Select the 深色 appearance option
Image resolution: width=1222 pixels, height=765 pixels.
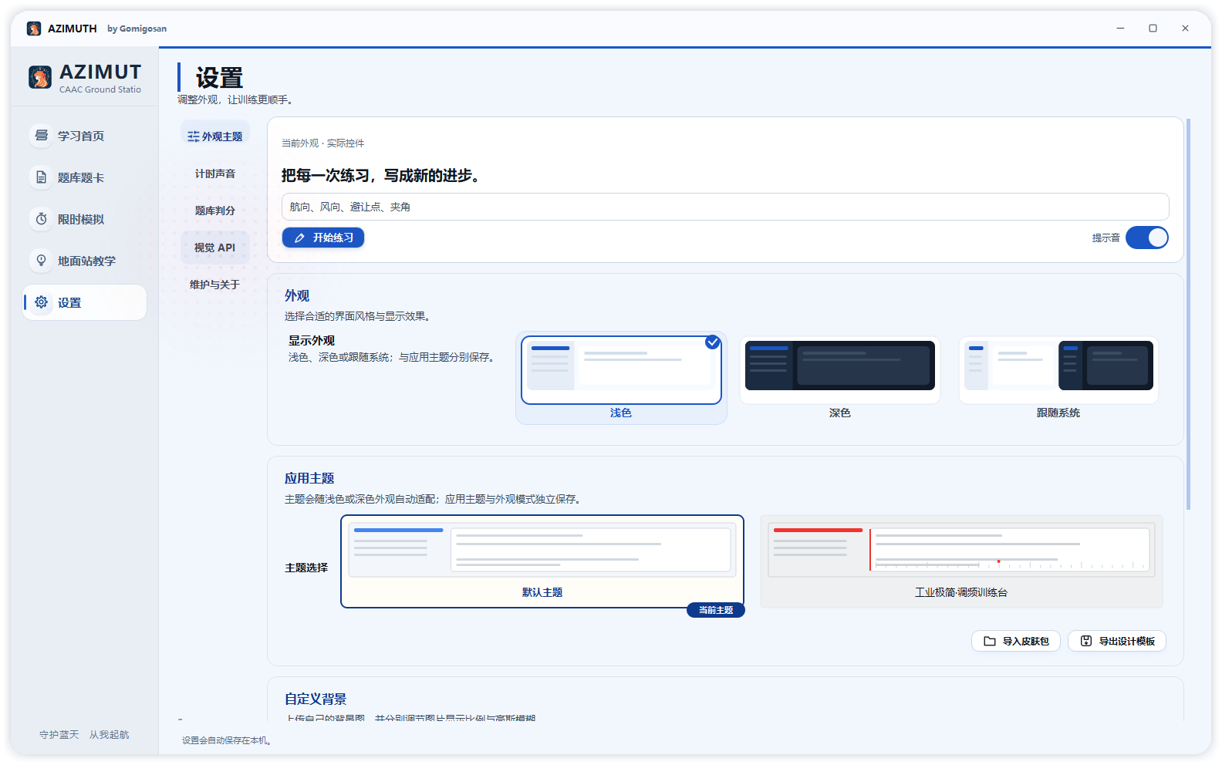(x=840, y=378)
